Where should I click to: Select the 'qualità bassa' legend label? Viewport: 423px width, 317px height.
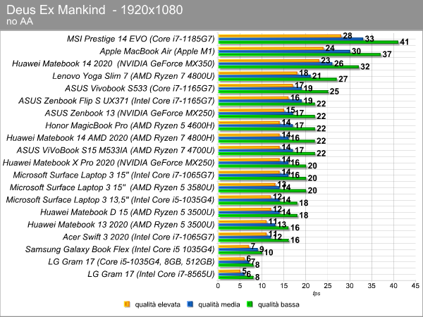point(278,304)
